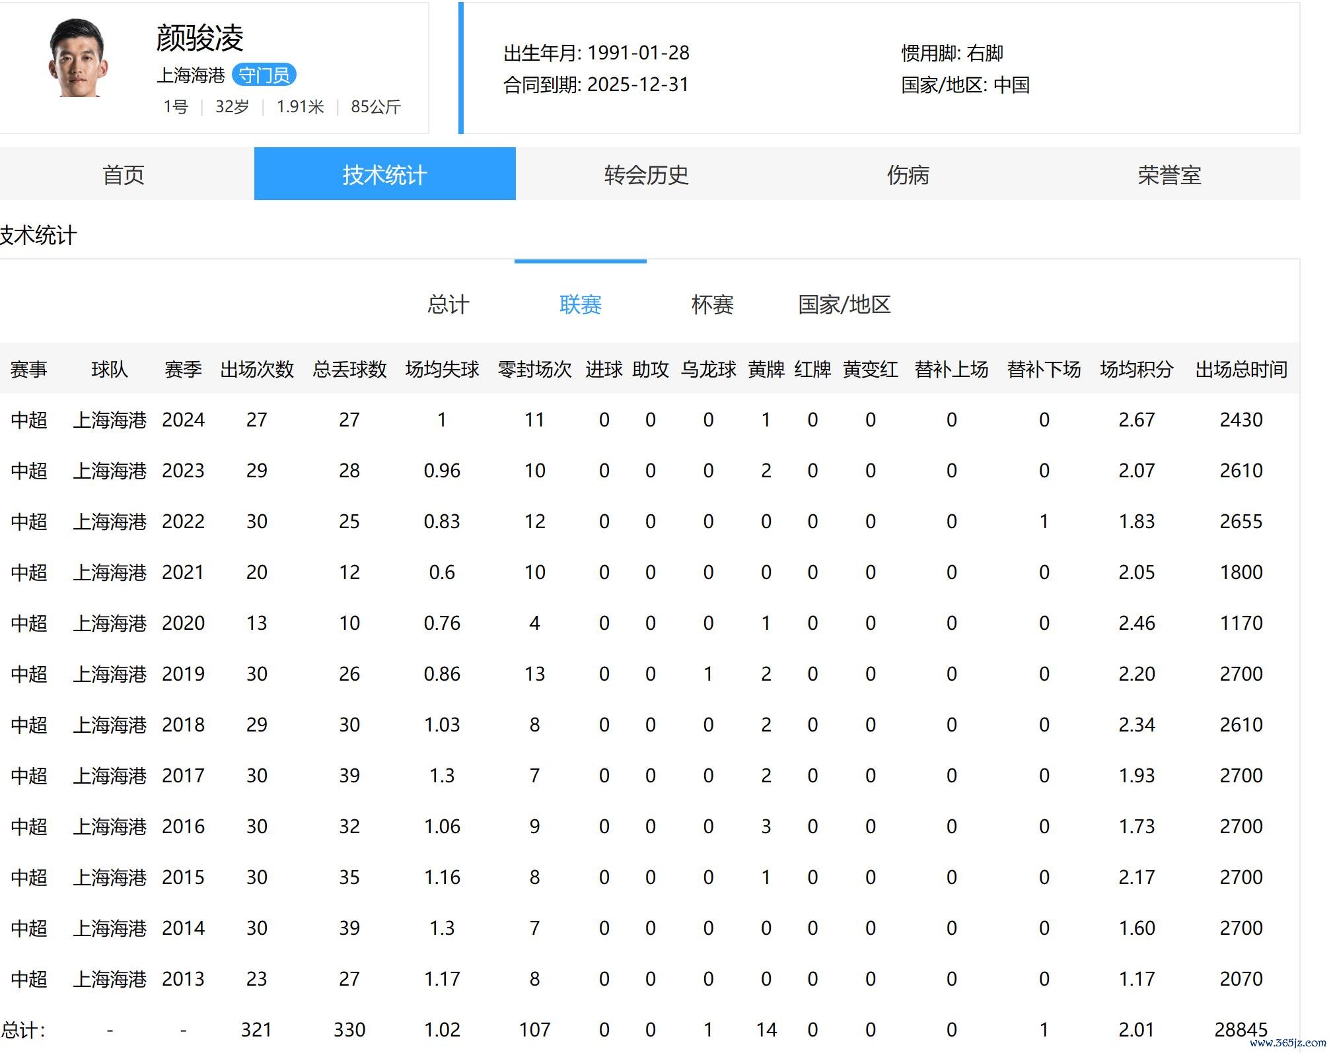1331x1053 pixels.
Task: Click the 总计 label in the totals row
Action: (x=23, y=1030)
